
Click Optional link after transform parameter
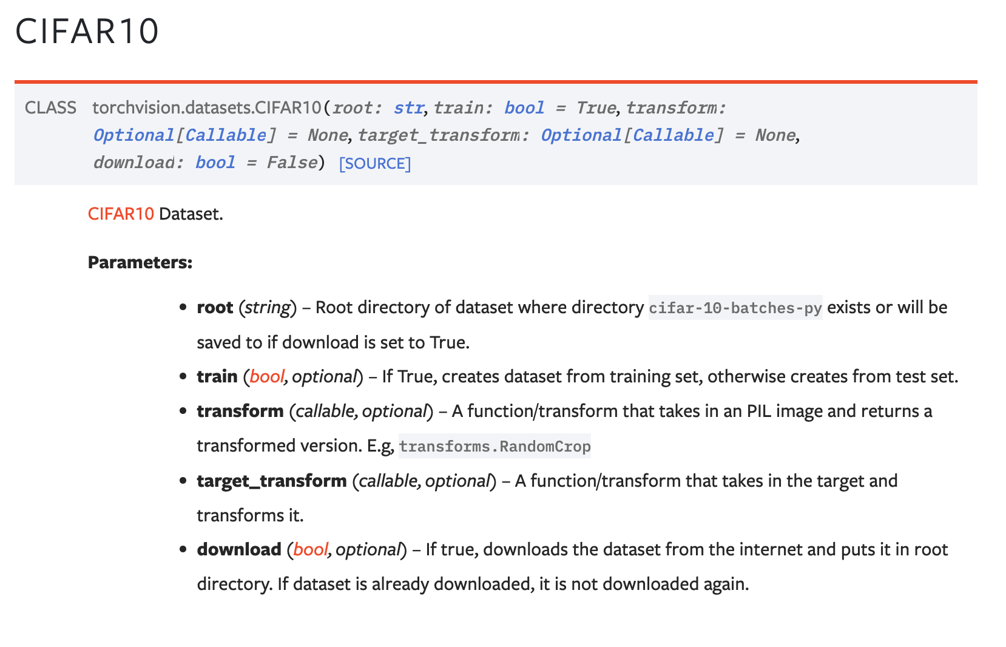pyautogui.click(x=133, y=135)
